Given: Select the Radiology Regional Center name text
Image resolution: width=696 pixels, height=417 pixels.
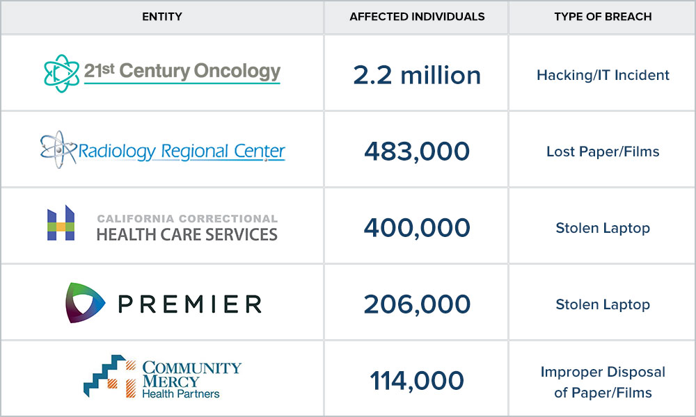Looking at the screenshot, I should tap(182, 151).
